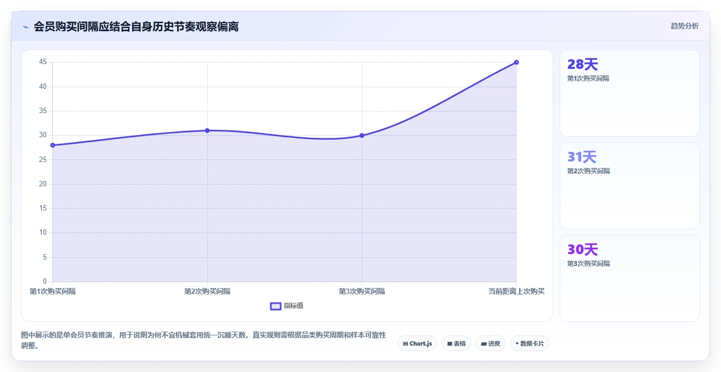Click the data point at 第1次购买间隔
The width and height of the screenshot is (721, 372).
tap(53, 145)
